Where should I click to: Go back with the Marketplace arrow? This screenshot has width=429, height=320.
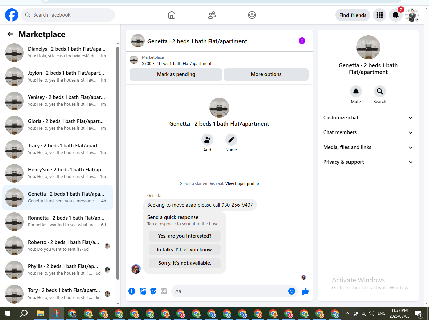click(10, 34)
